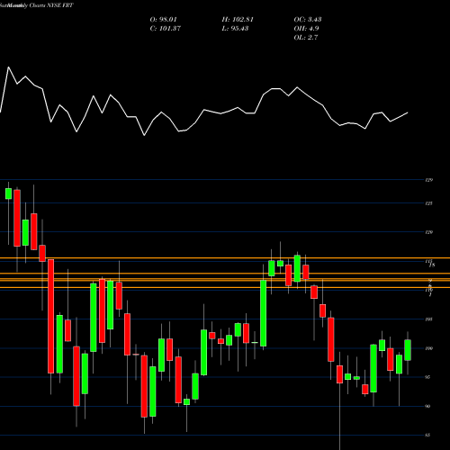
Task: Click the end point of the white indicator line
Action: (x=408, y=112)
